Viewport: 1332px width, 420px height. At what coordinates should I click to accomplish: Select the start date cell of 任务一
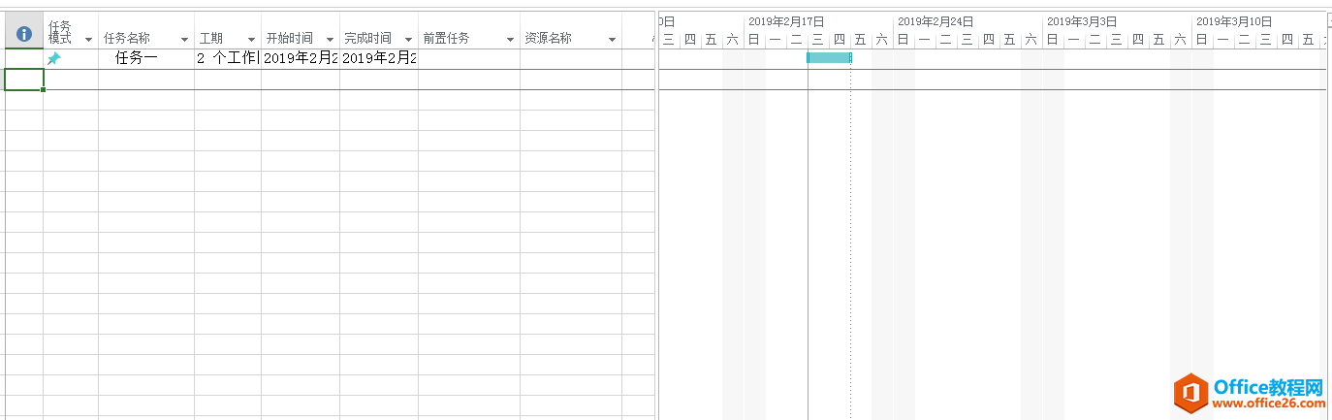301,59
